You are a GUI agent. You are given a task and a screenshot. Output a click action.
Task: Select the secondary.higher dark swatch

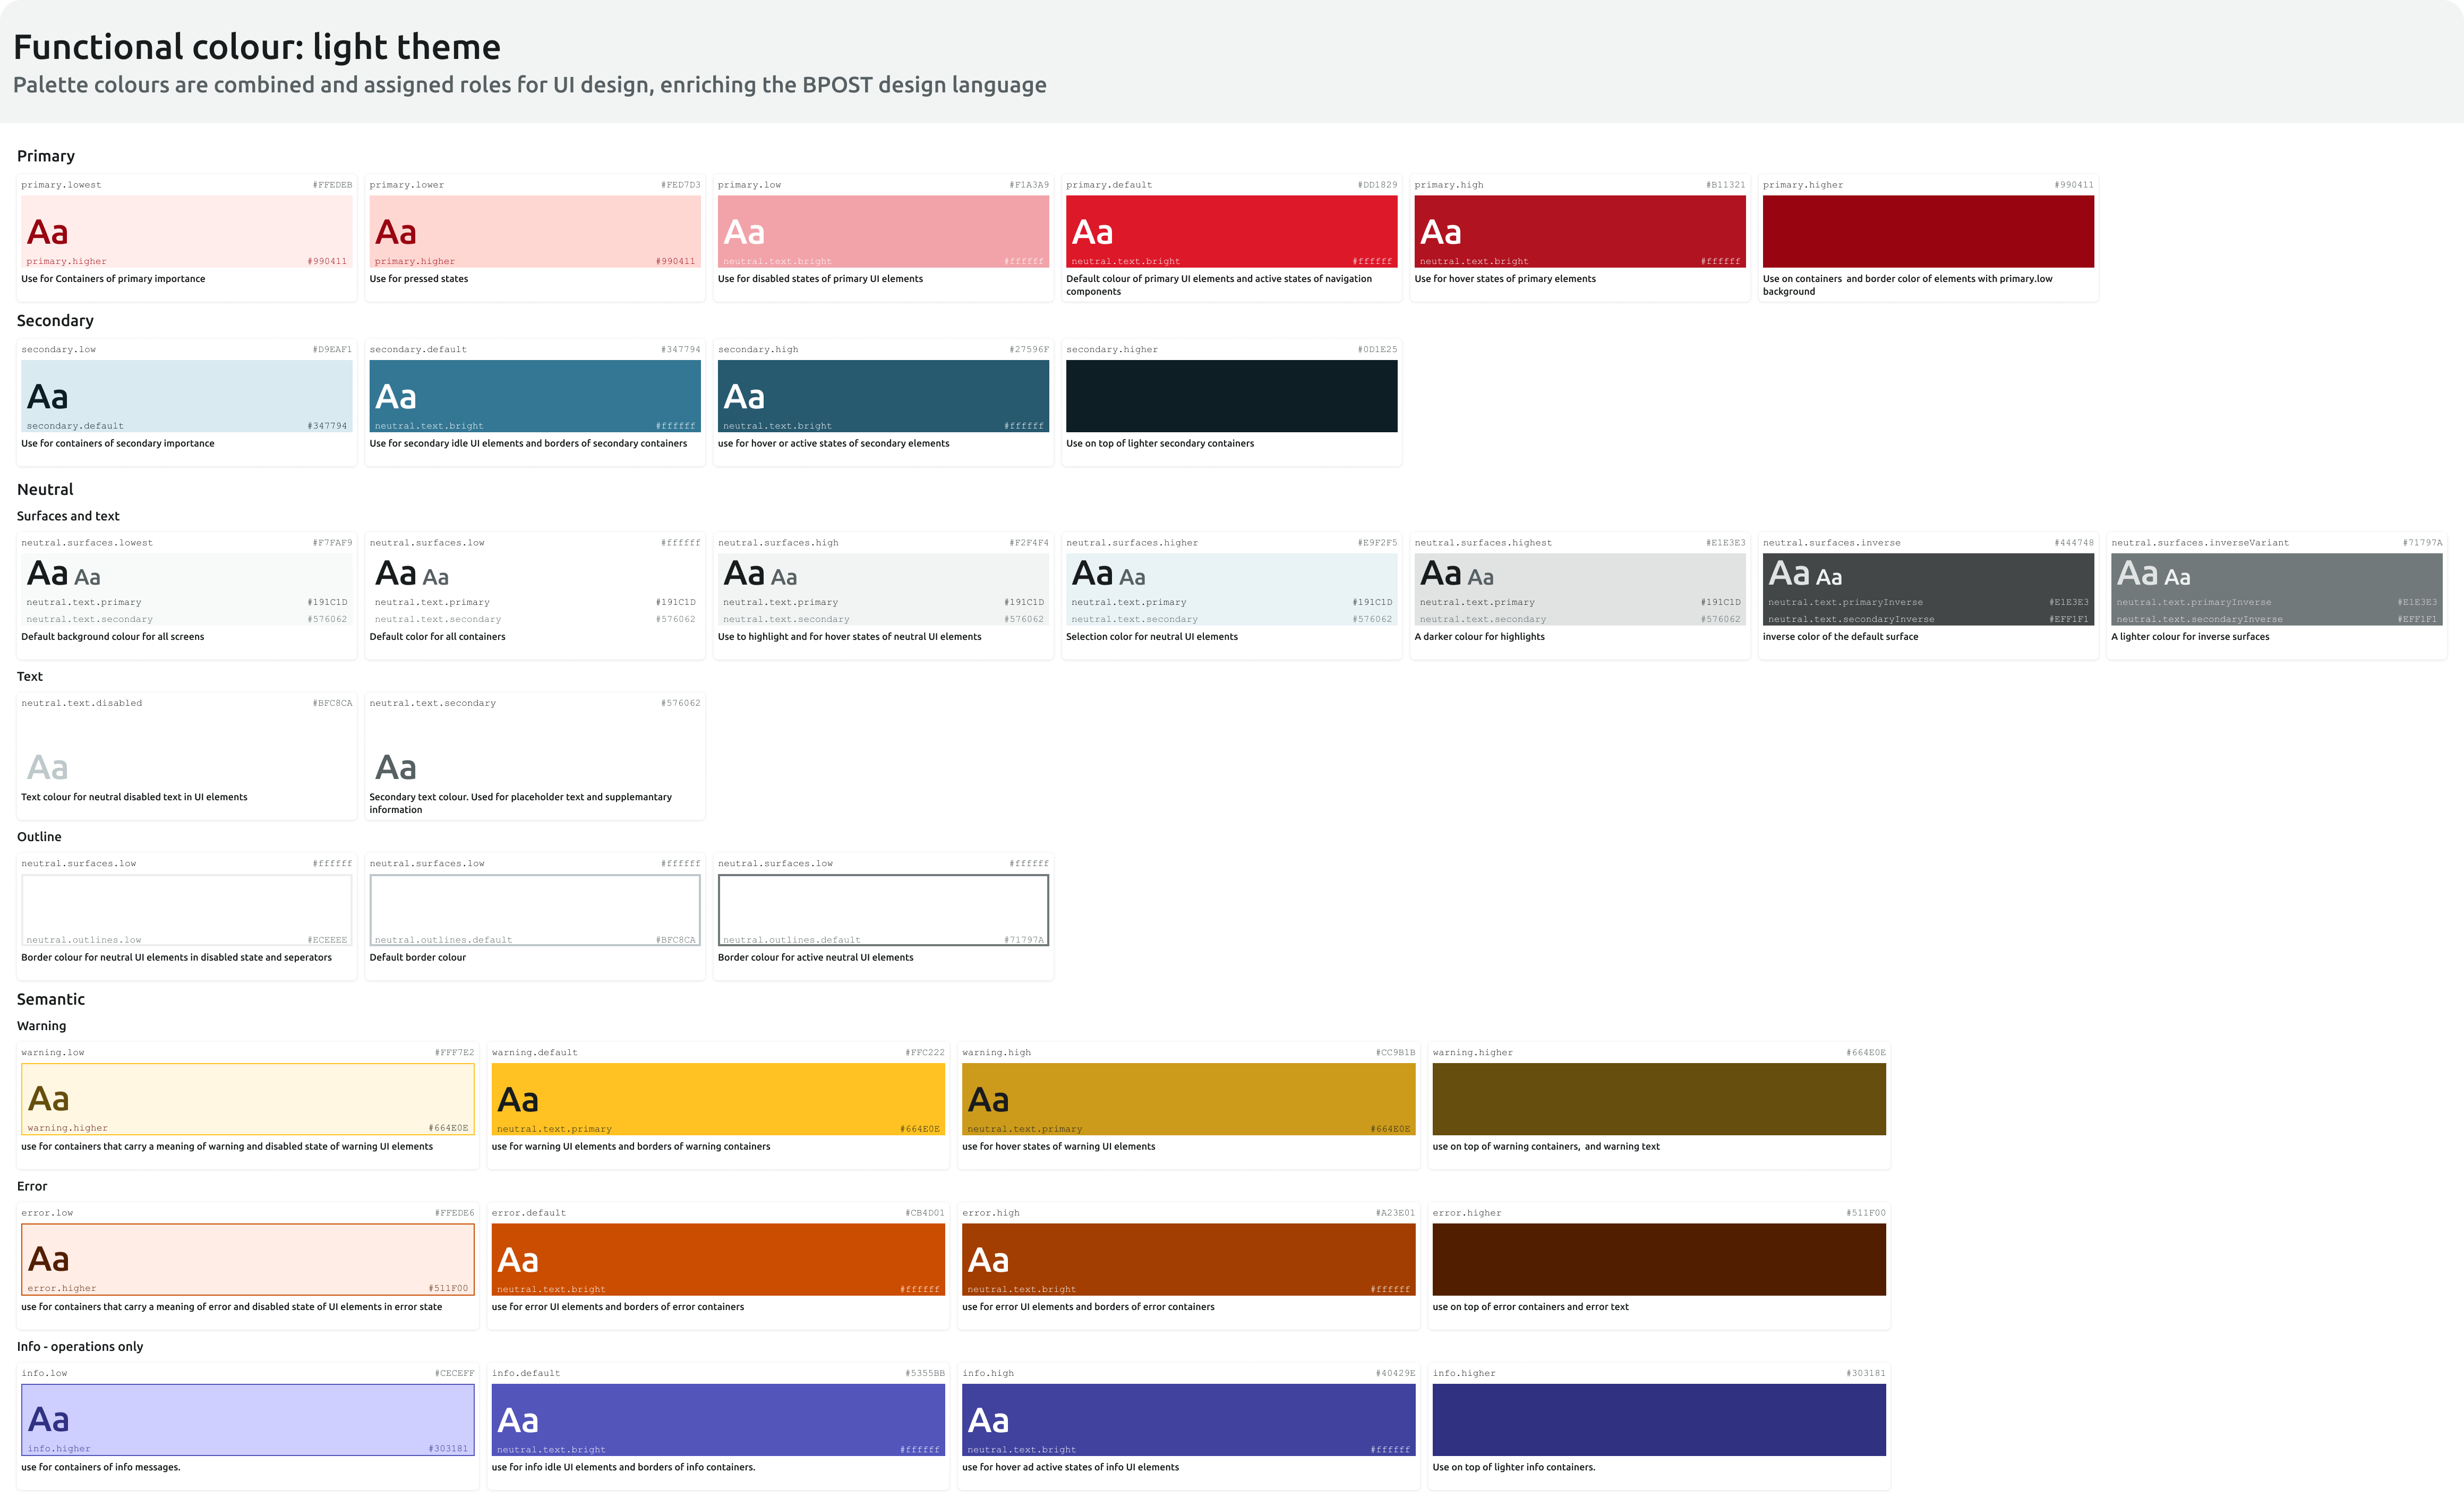pyautogui.click(x=1232, y=396)
